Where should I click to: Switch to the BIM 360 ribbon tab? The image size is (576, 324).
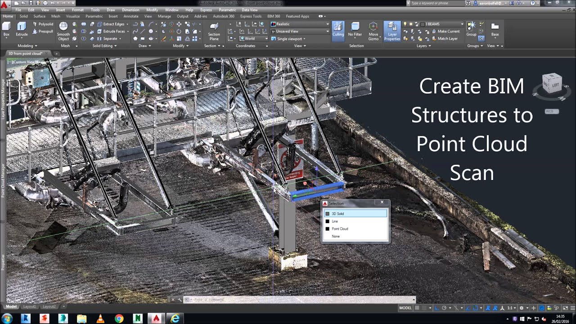(x=274, y=16)
